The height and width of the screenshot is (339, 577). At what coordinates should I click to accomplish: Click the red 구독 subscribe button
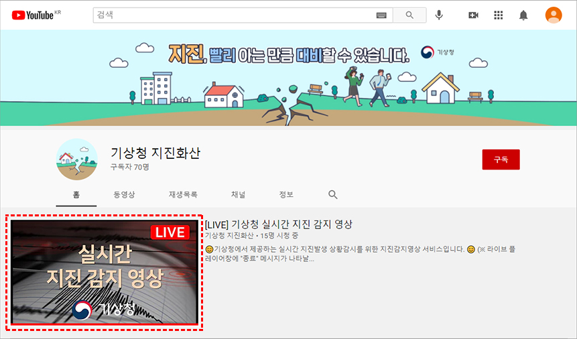[501, 159]
